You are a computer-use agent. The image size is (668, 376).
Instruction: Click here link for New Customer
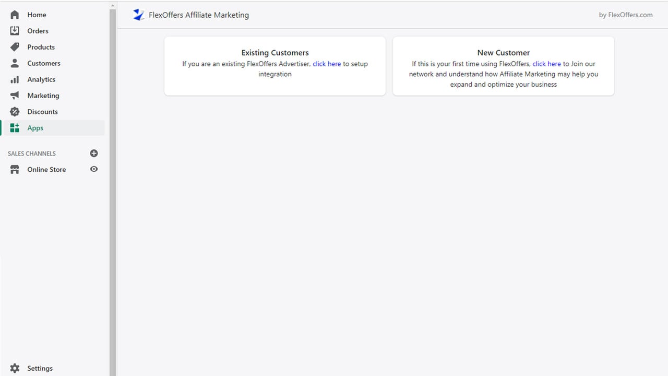pyautogui.click(x=547, y=64)
